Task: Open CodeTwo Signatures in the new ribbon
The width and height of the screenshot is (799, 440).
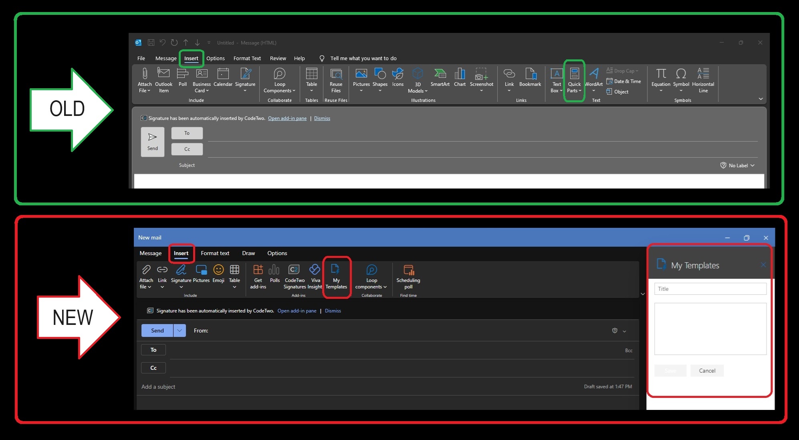Action: coord(295,277)
